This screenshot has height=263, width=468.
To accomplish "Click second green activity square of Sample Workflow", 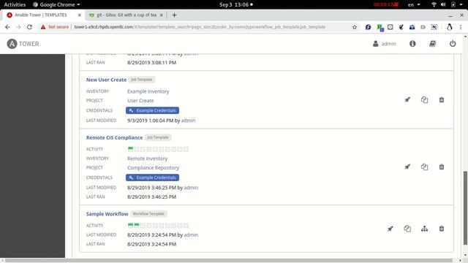I will coord(137,225).
